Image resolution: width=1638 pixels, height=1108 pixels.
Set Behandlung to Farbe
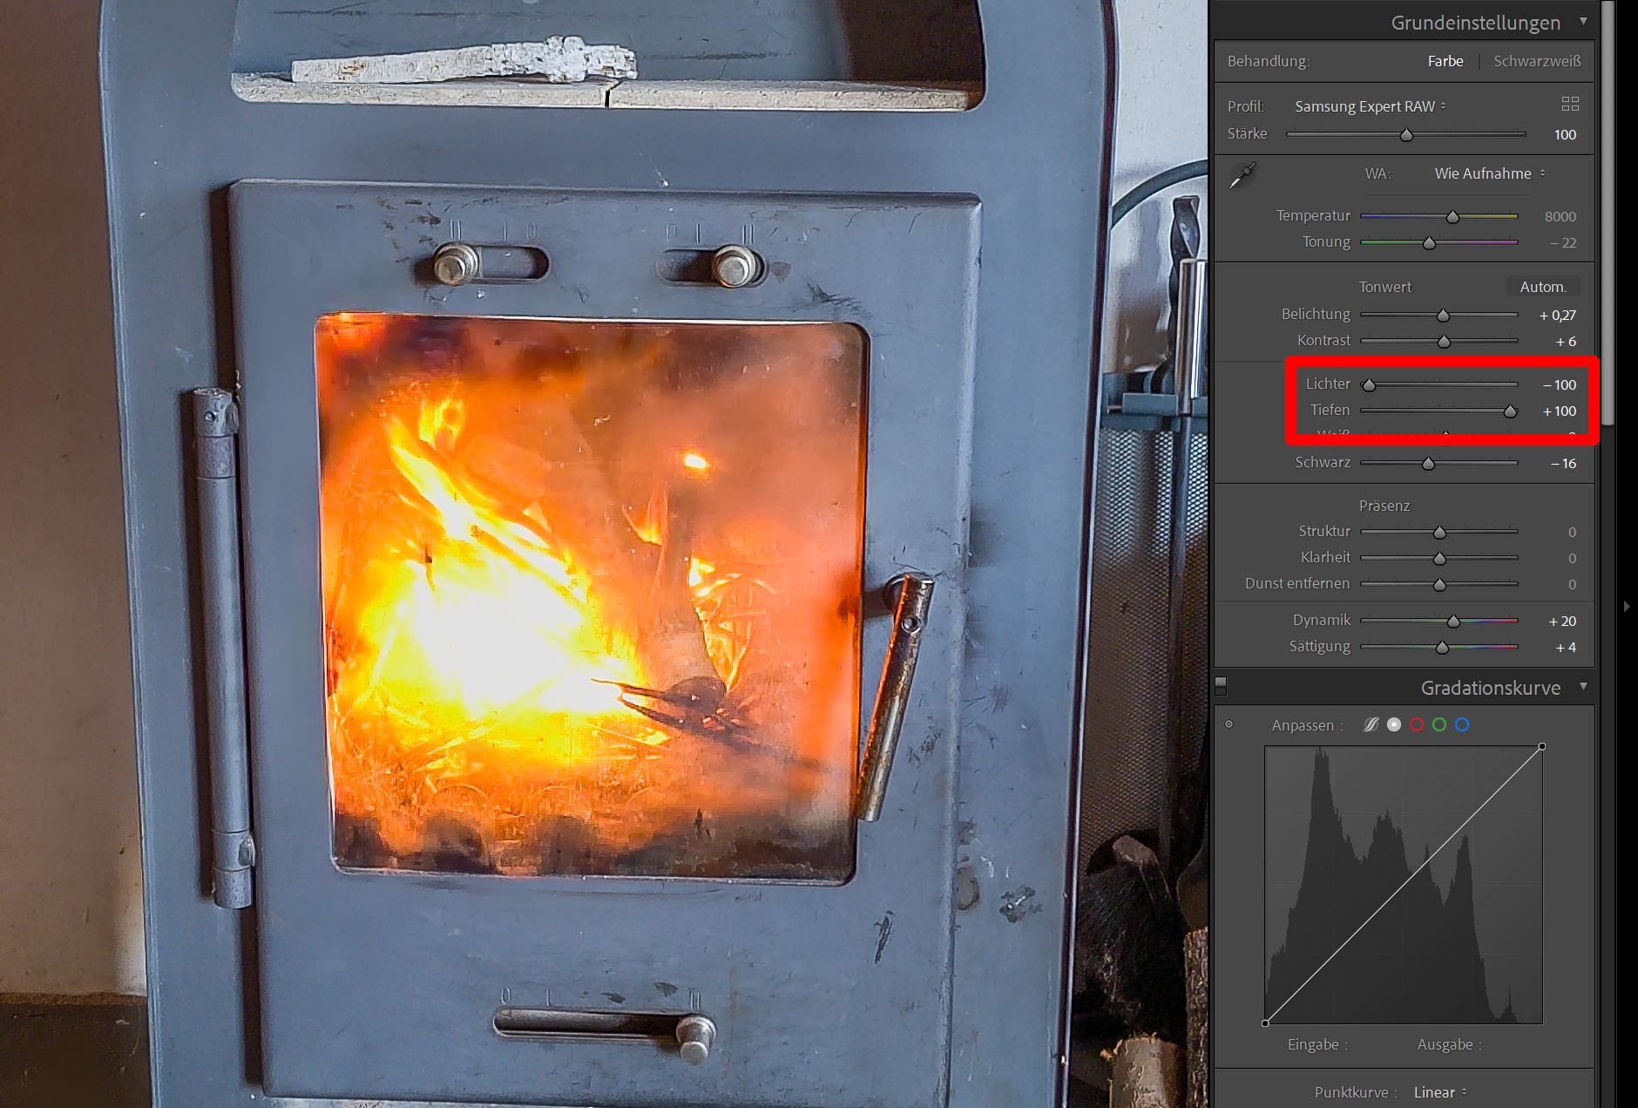[1445, 61]
